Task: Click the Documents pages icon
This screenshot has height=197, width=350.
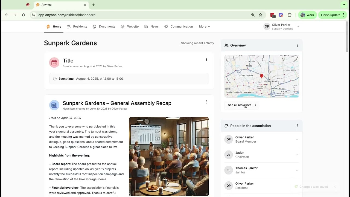Action: click(94, 27)
